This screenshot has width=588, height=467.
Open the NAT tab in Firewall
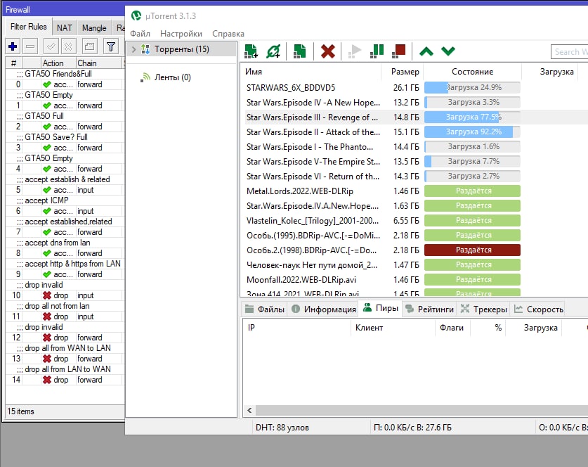point(64,27)
